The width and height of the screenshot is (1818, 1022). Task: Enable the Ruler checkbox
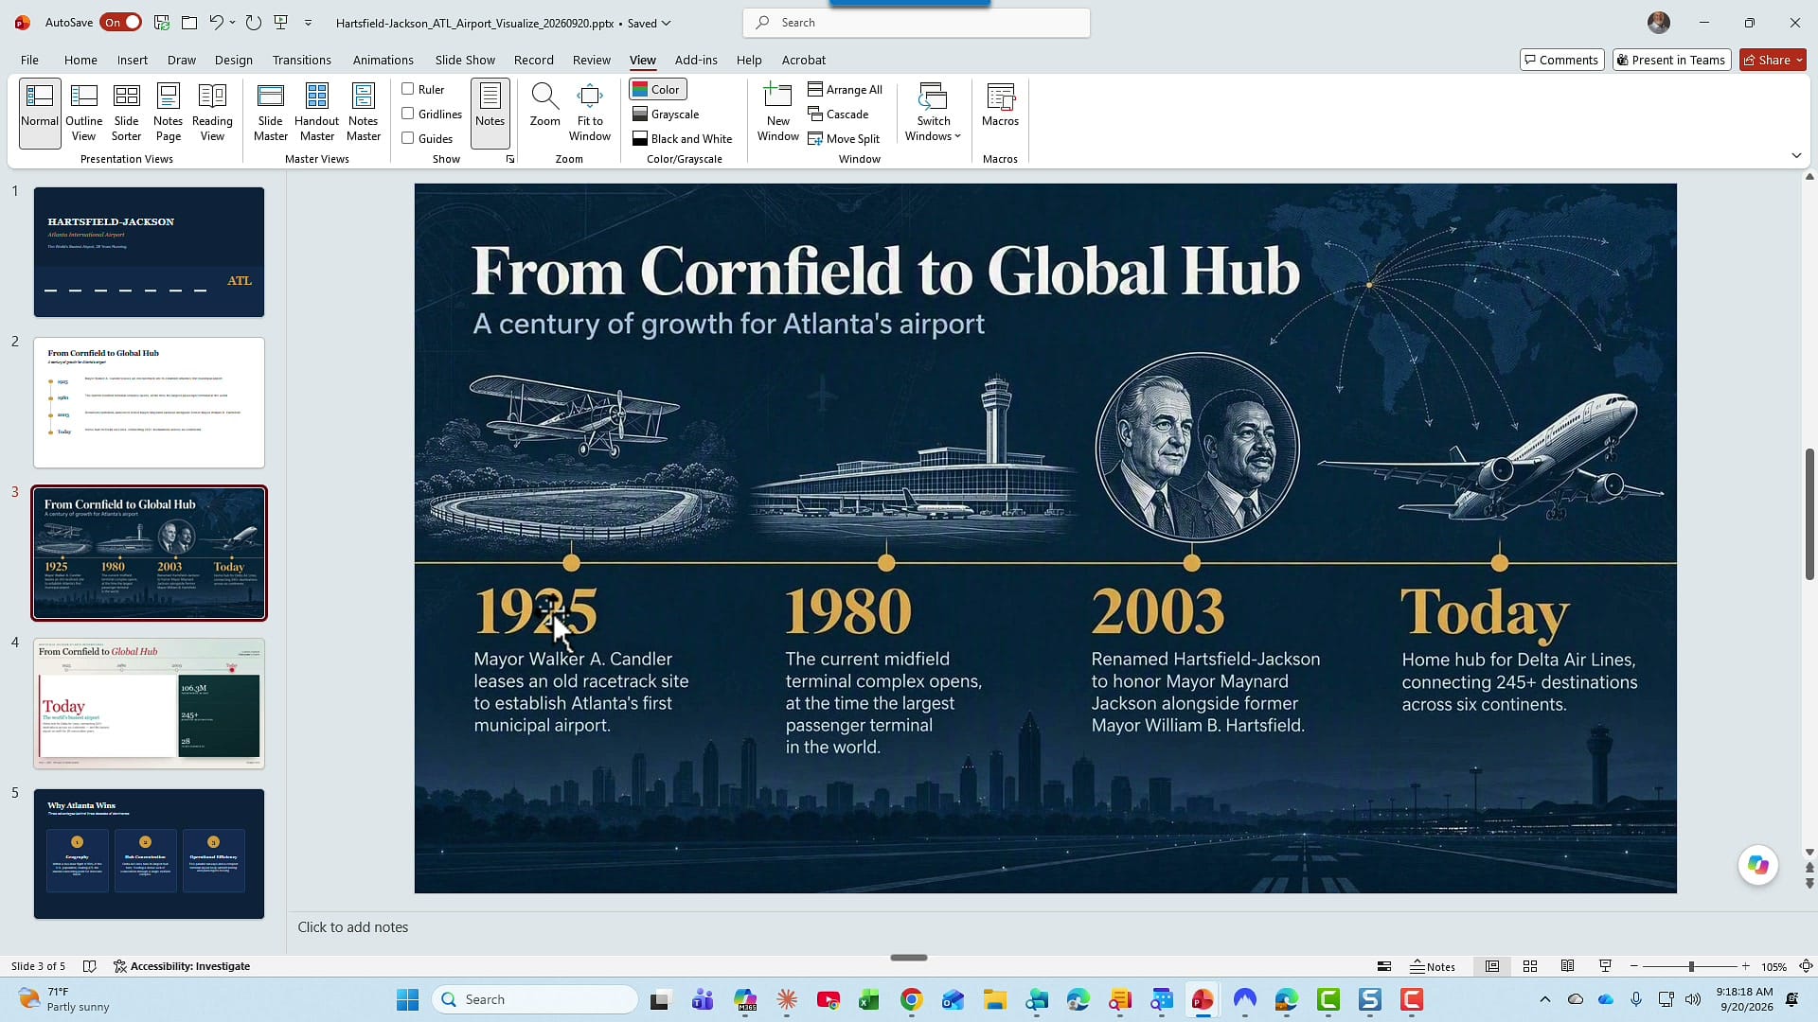pos(408,89)
